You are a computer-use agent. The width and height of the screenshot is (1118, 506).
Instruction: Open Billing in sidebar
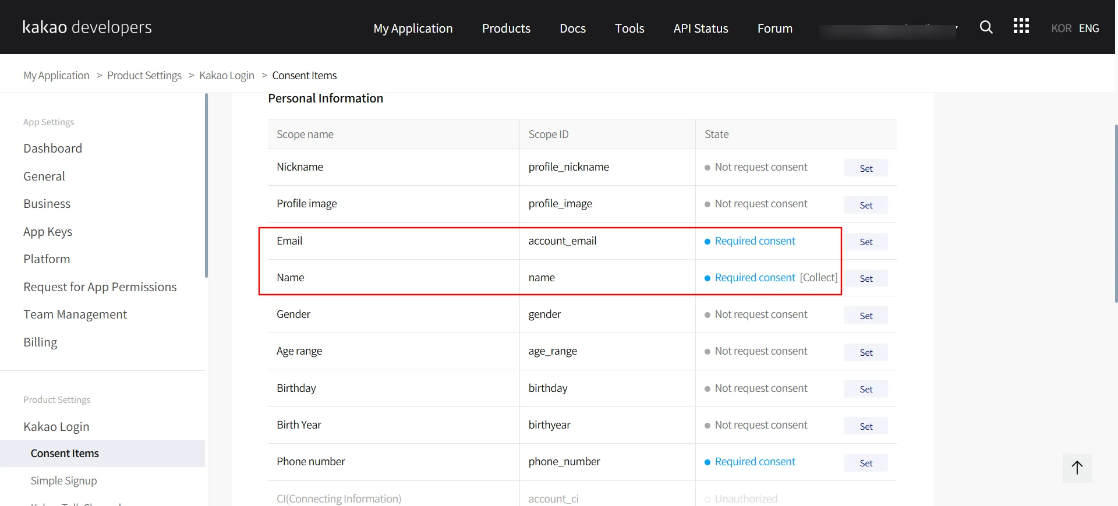tap(40, 342)
